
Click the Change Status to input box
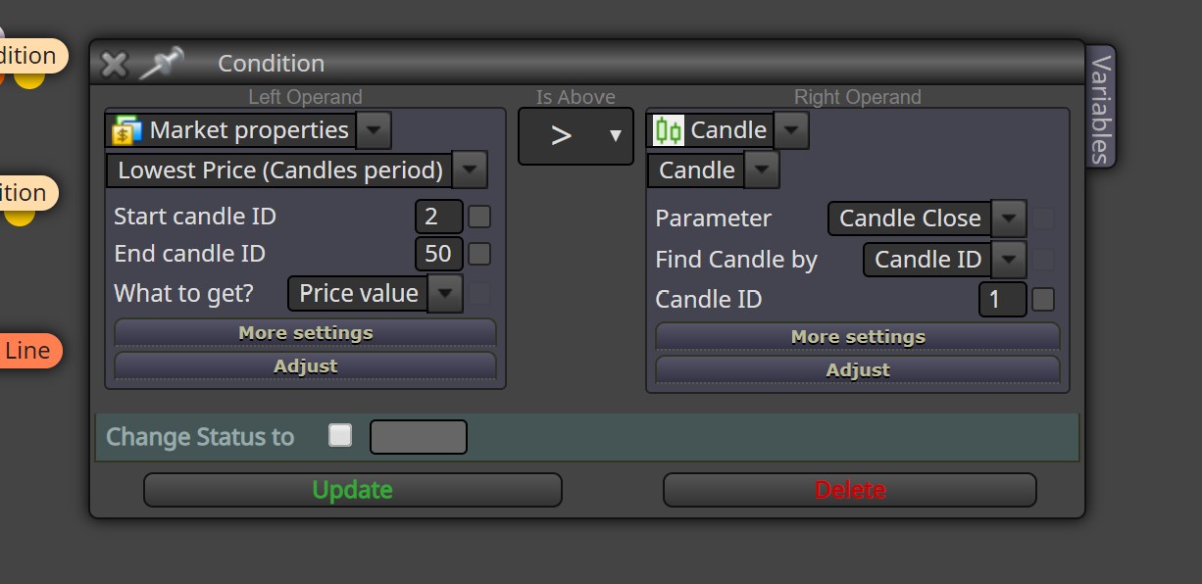tap(419, 437)
